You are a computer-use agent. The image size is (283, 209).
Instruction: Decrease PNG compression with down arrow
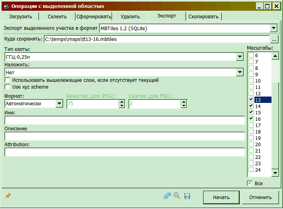(x=183, y=106)
